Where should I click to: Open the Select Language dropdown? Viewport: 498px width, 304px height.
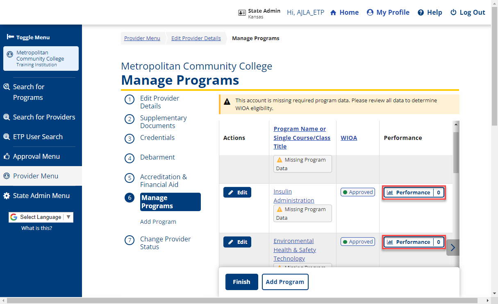(x=41, y=217)
